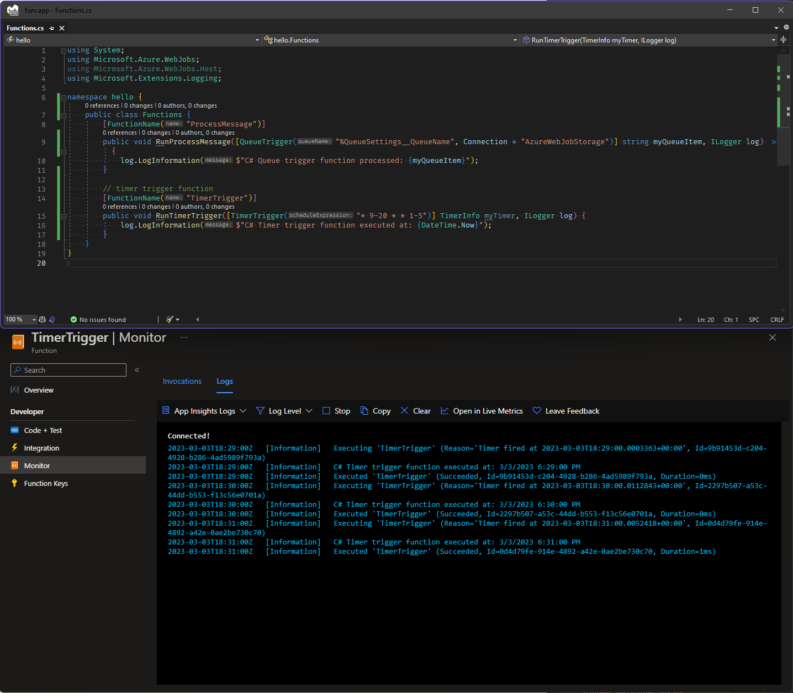Screen dimensions: 793x693
Task: Click the CRLF line ending indicator
Action: point(777,320)
